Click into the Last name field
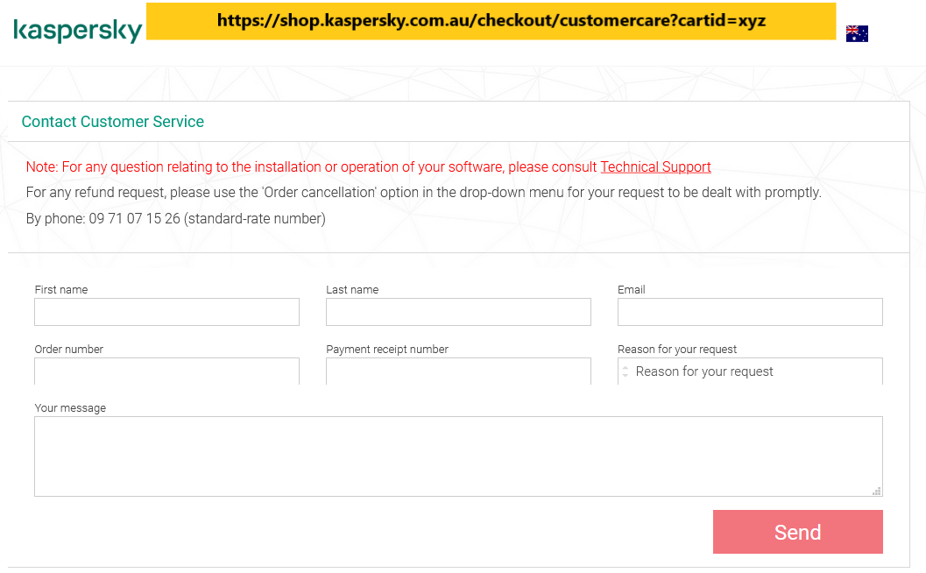The height and width of the screenshot is (573, 926). pos(458,312)
